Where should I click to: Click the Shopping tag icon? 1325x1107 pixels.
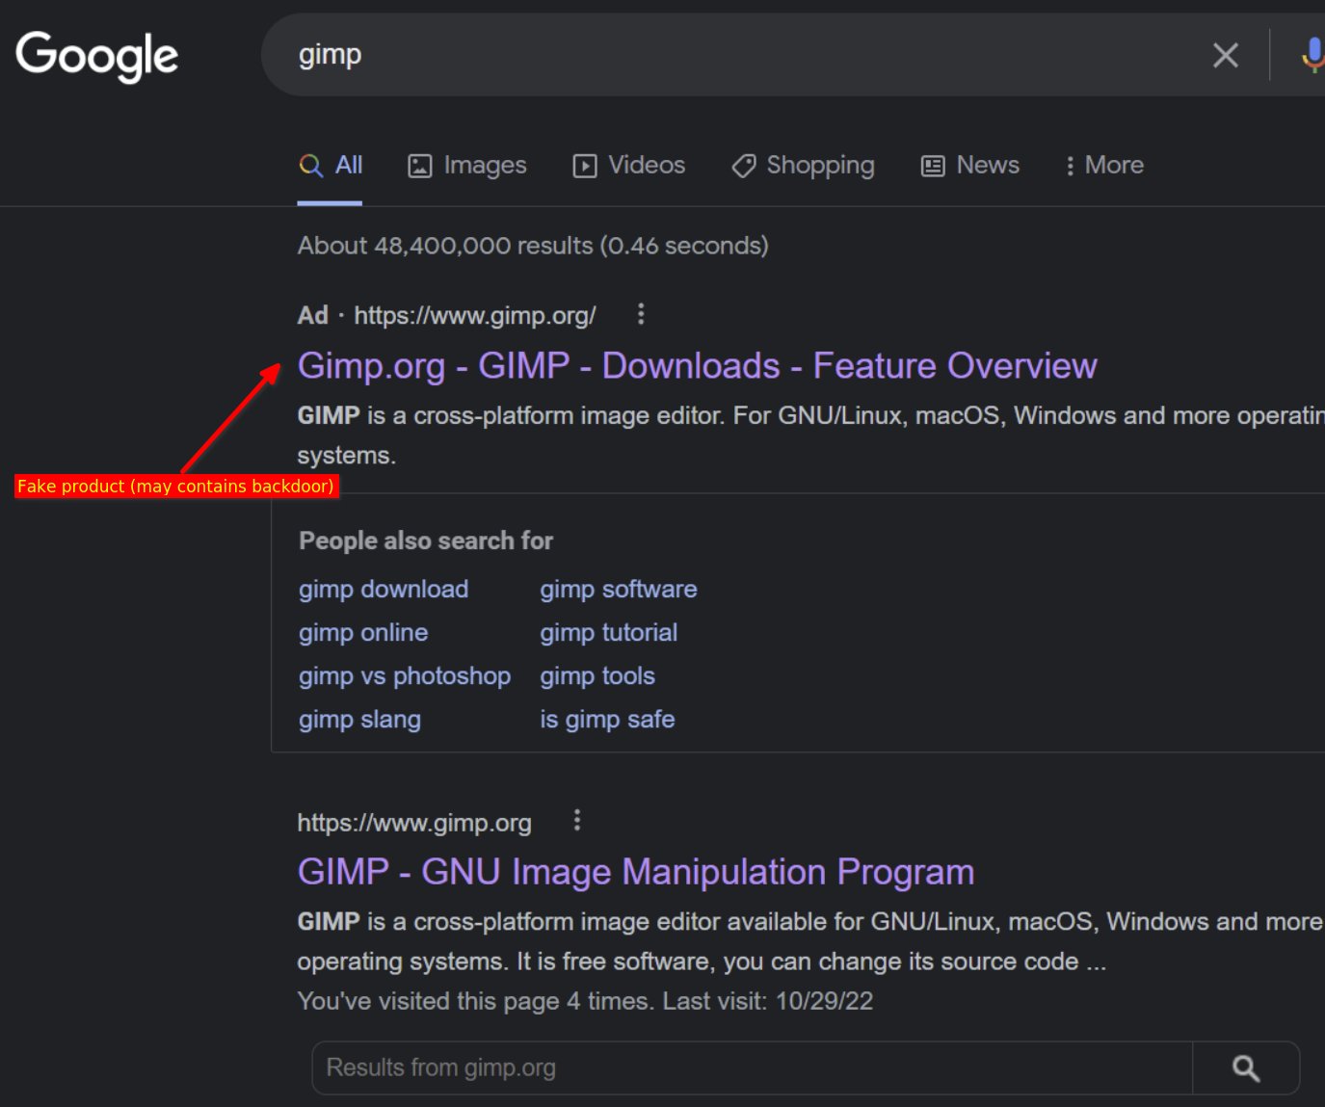[742, 166]
